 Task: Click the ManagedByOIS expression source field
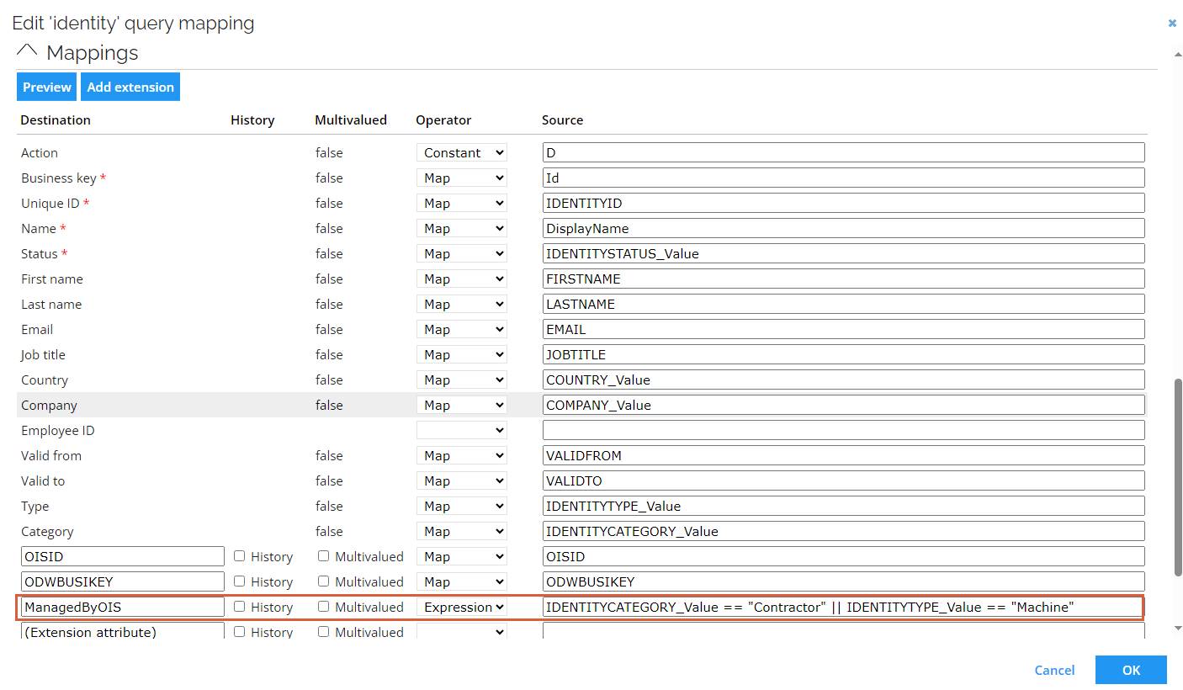(844, 607)
